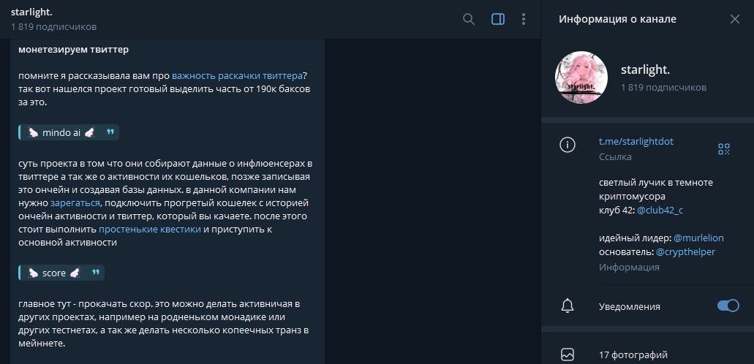Click the 'Уведомления' label
Image resolution: width=754 pixels, height=364 pixels.
(x=630, y=307)
